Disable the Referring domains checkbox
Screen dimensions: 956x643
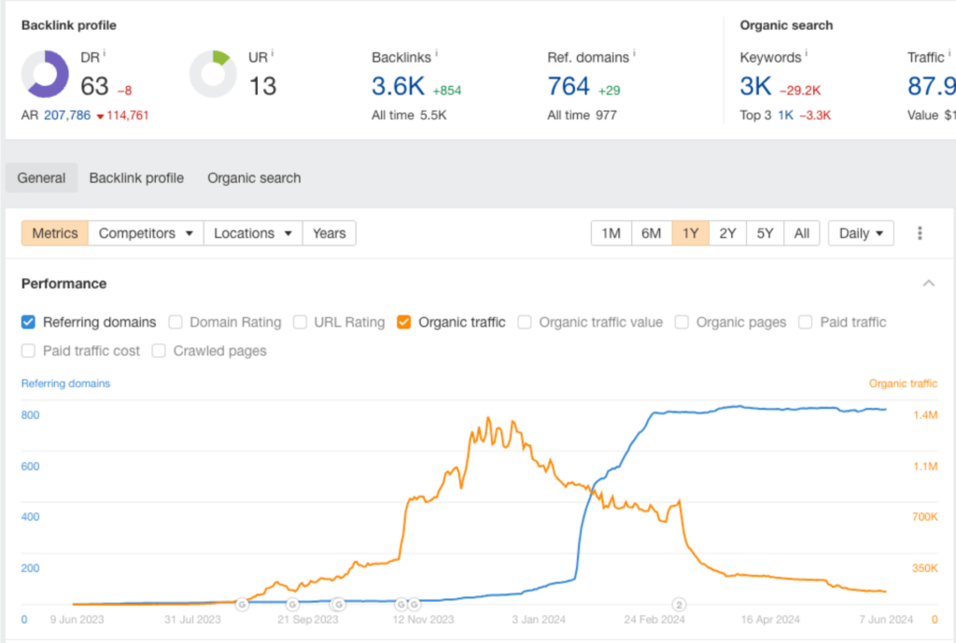(28, 322)
